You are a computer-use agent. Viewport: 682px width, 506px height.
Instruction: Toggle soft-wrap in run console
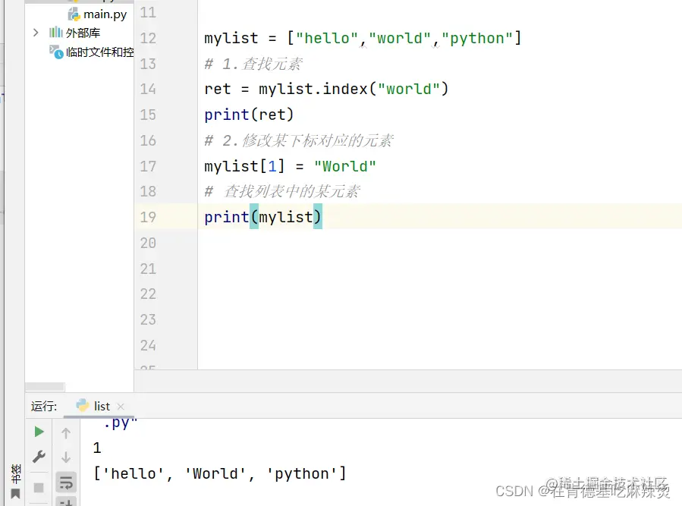tap(66, 482)
